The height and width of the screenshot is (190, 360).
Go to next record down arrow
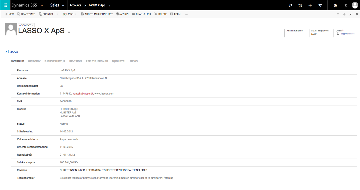tap(344, 14)
